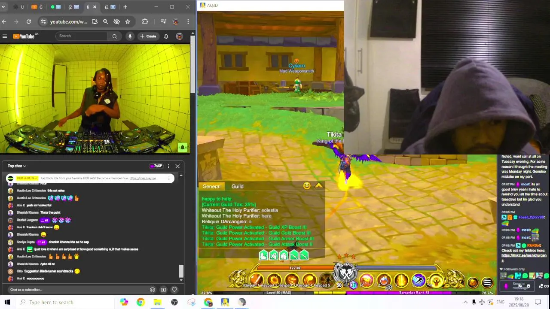Go back in the Chrome browser
550x309 pixels.
pos(4,21)
